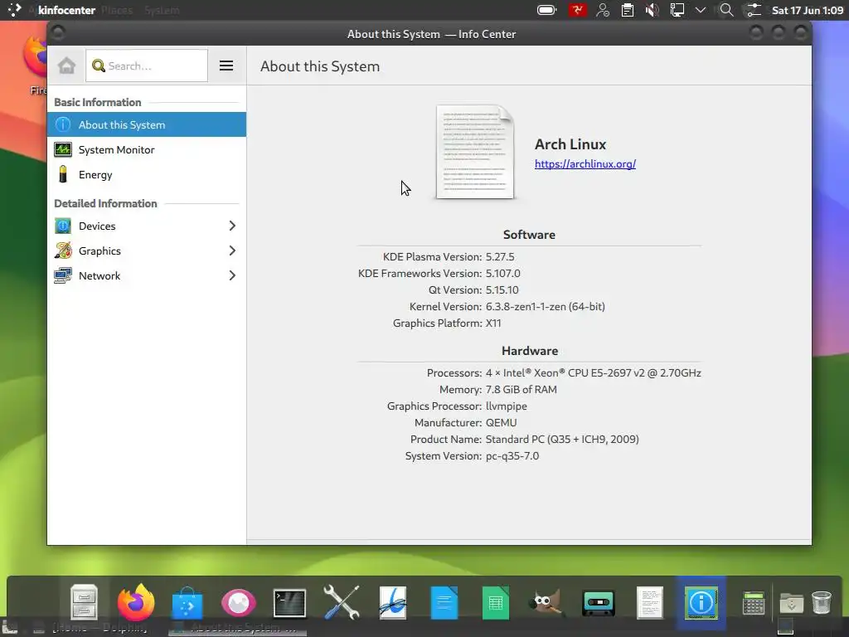Open the archlinux.org link

click(585, 163)
